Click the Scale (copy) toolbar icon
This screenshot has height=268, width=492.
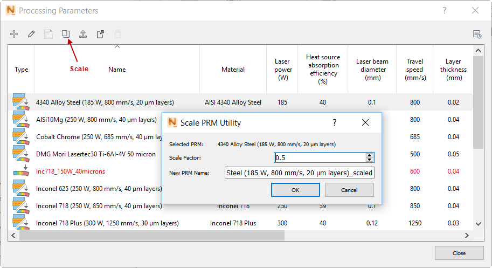pyautogui.click(x=66, y=34)
